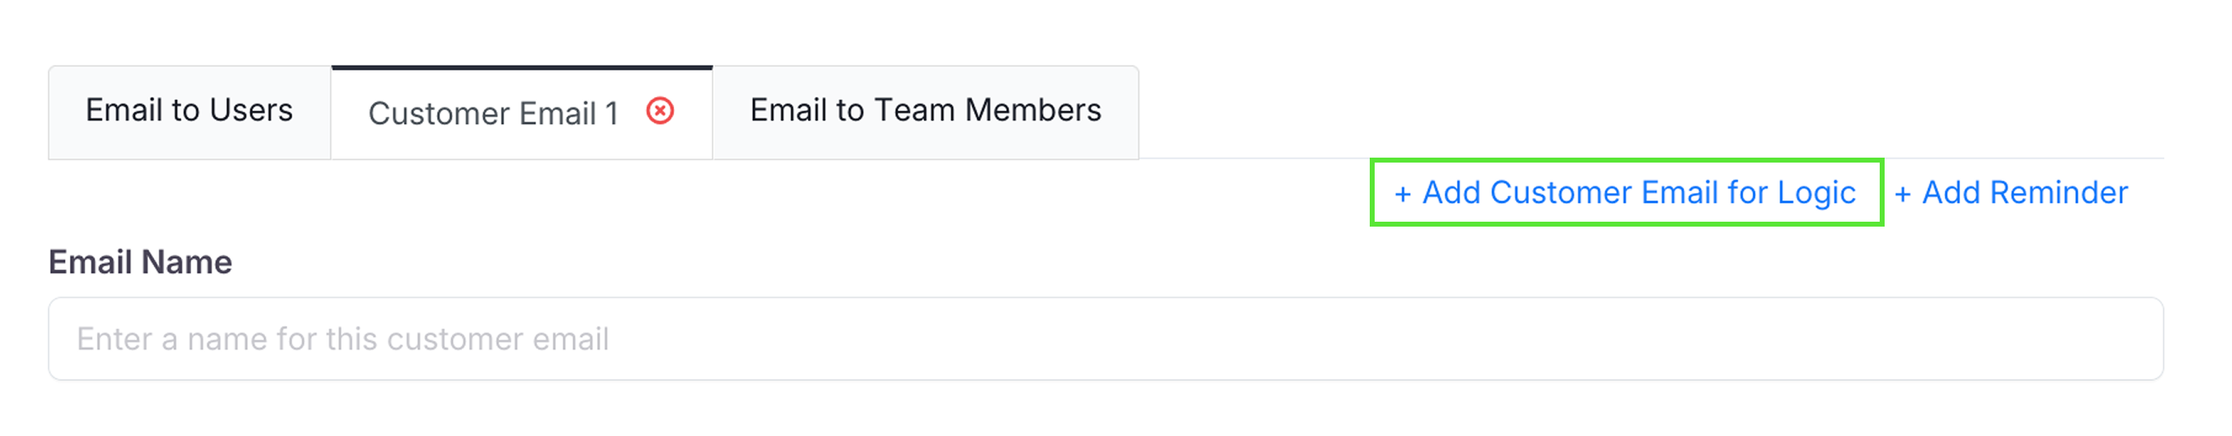This screenshot has height=436, width=2232.
Task: Remove the Customer Email 1 tab
Action: [x=660, y=111]
